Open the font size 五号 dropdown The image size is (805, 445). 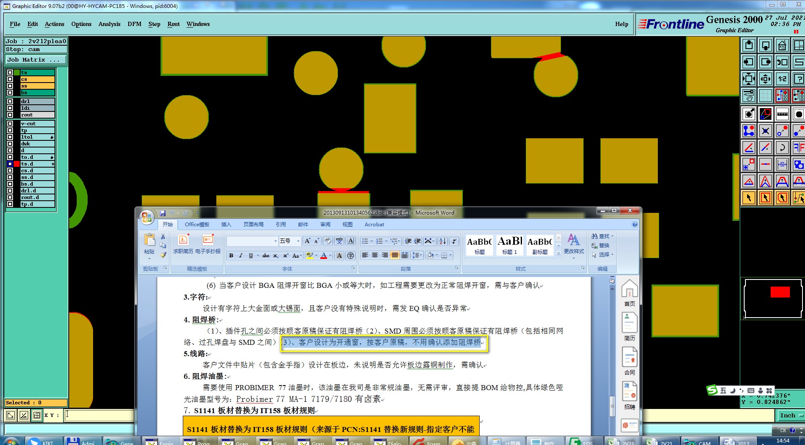298,241
